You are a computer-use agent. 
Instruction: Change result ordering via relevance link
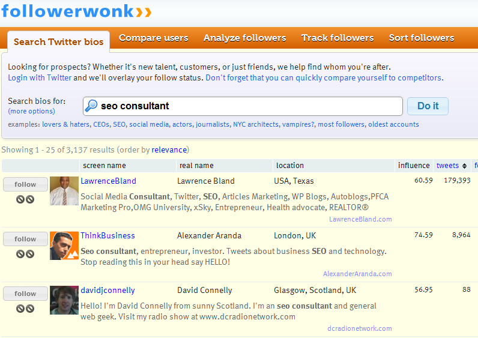click(x=169, y=149)
